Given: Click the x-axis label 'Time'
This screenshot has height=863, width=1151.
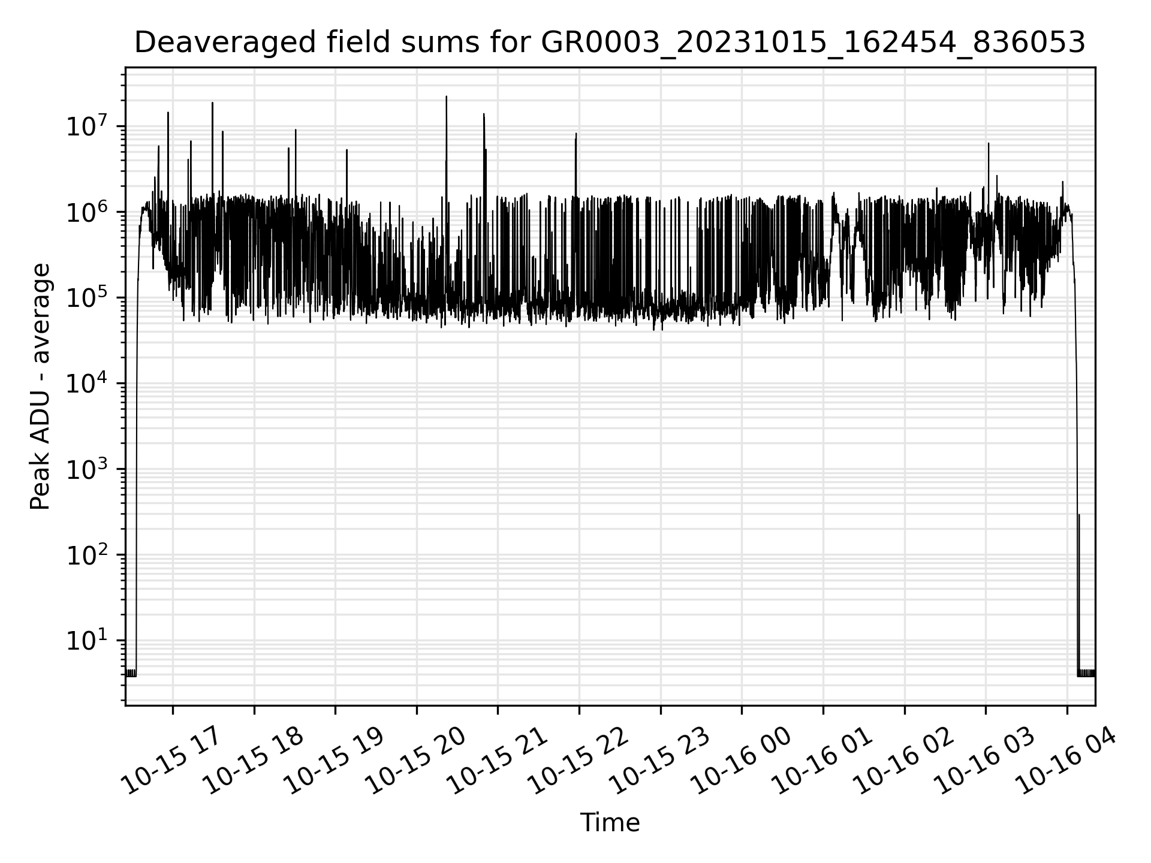Looking at the screenshot, I should pyautogui.click(x=610, y=823).
